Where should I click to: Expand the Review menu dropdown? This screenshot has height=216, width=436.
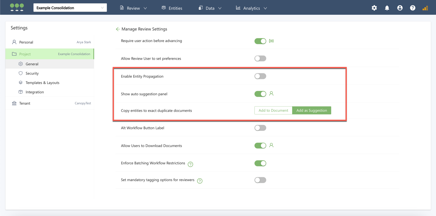point(133,8)
